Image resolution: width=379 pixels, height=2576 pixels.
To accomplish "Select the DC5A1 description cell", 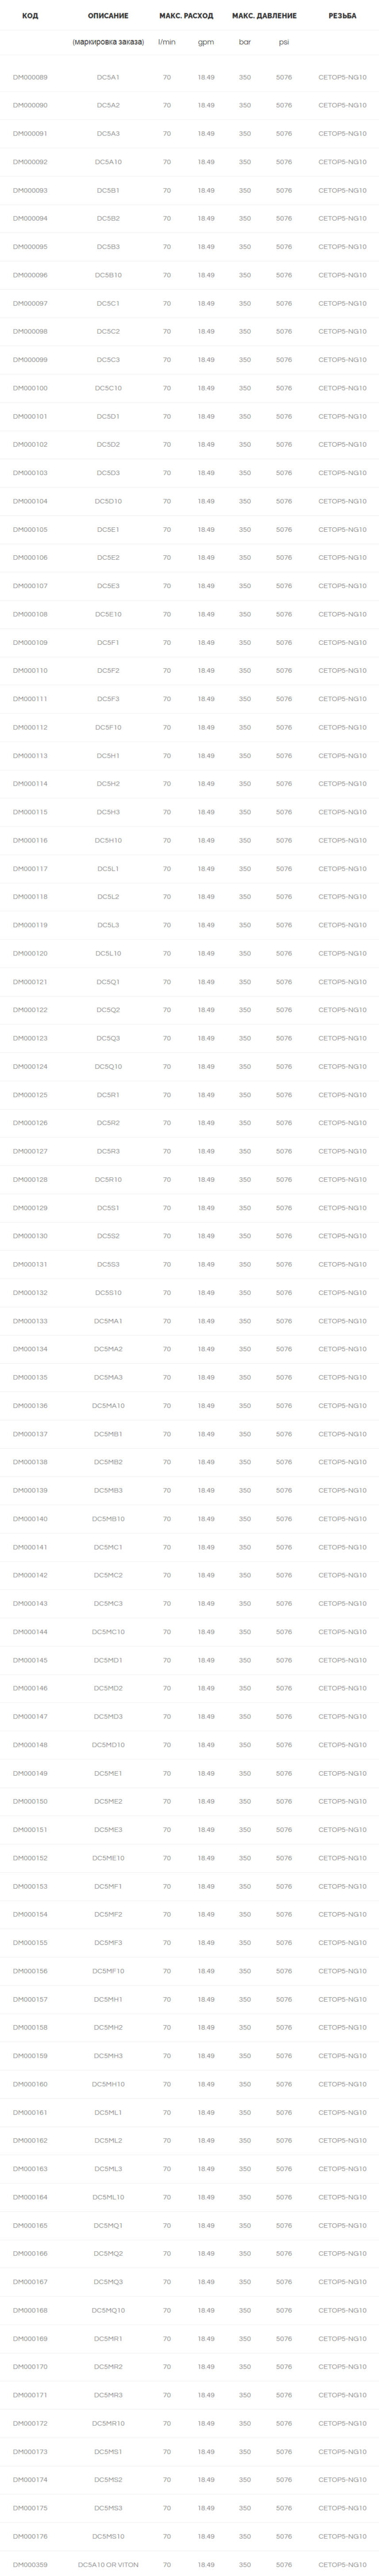I will point(108,77).
